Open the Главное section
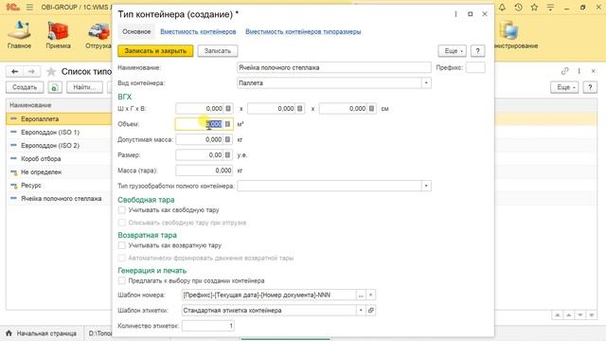 (19, 35)
